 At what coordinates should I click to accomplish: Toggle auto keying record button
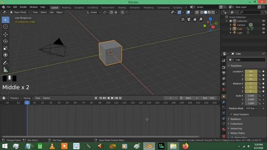pos(96,98)
